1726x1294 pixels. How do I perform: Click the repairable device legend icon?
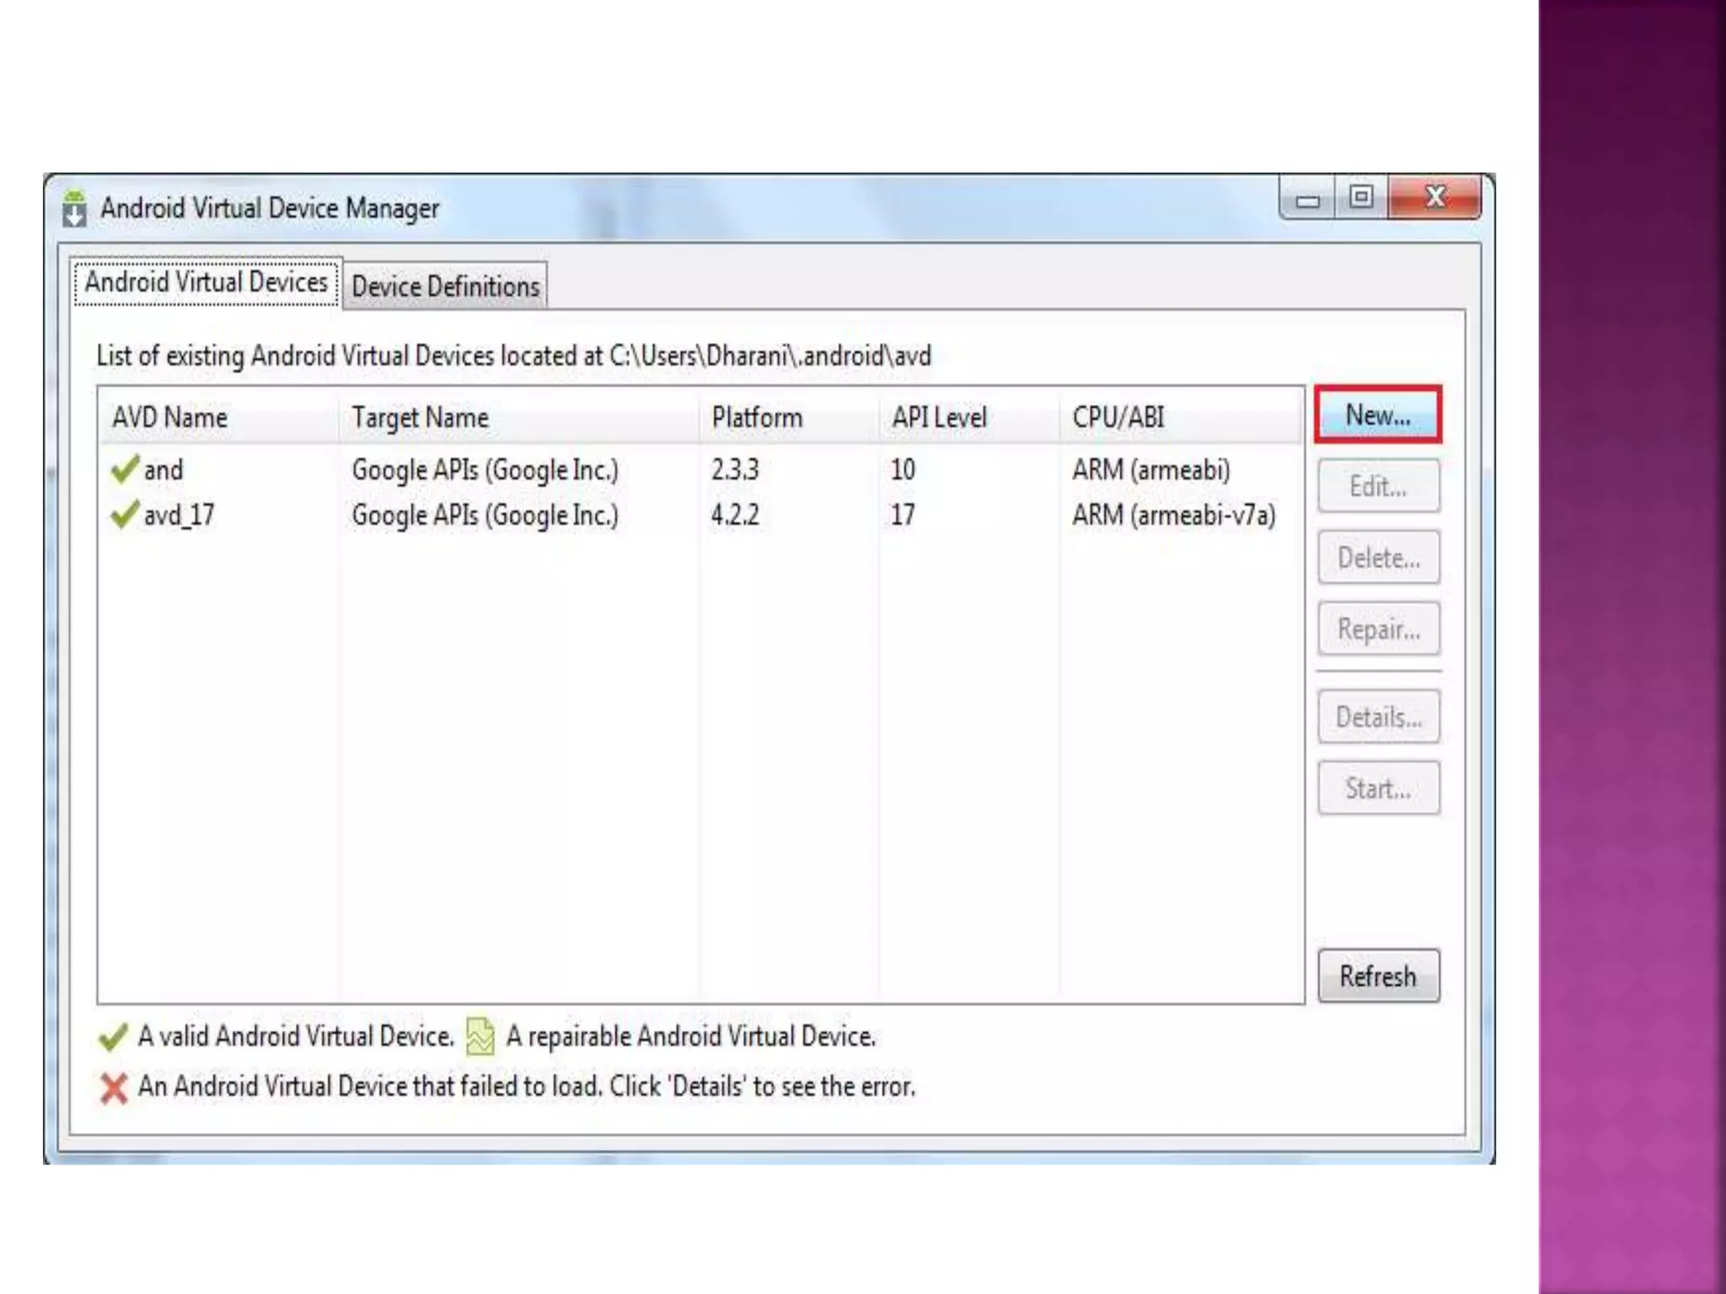coord(480,1037)
